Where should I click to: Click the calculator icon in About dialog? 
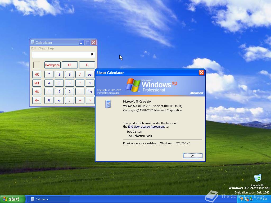[x=108, y=104]
